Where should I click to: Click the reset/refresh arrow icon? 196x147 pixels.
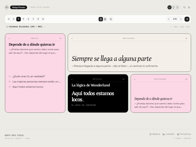point(184,8)
